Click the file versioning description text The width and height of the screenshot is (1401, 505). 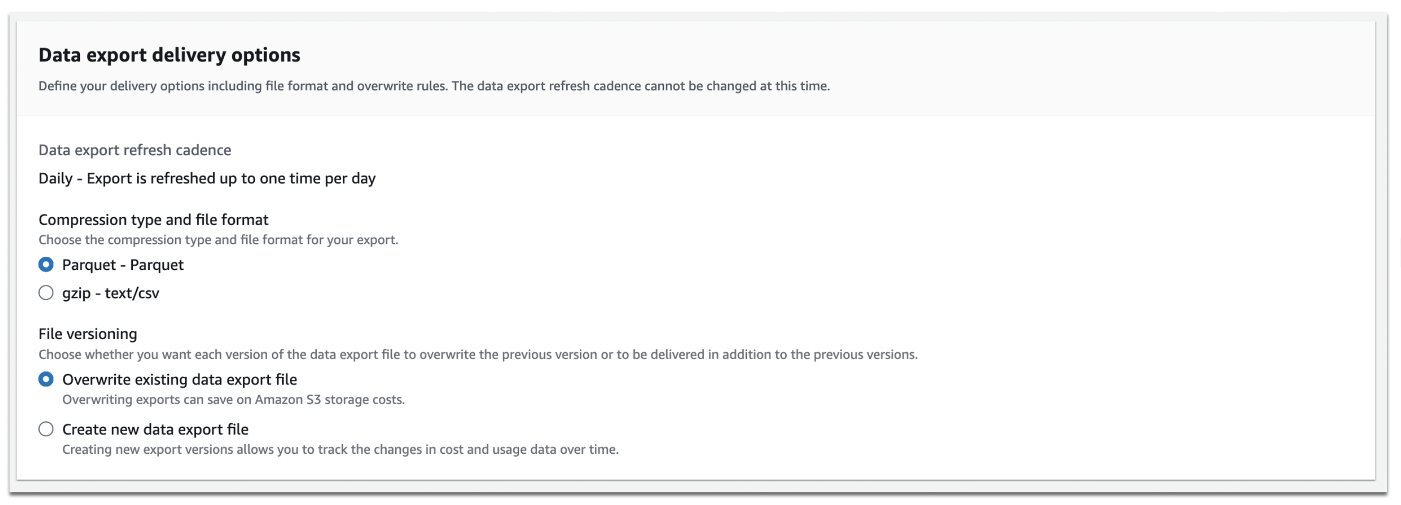(478, 354)
